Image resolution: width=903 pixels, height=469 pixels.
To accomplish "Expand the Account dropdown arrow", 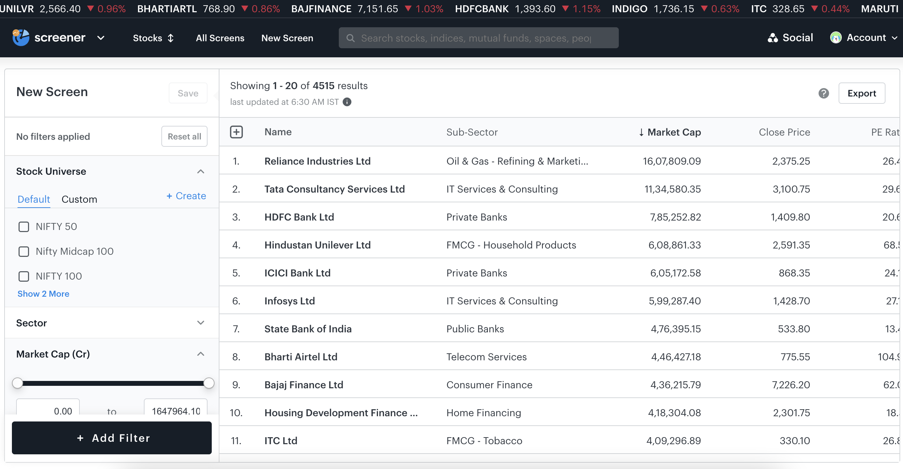I will [x=894, y=38].
